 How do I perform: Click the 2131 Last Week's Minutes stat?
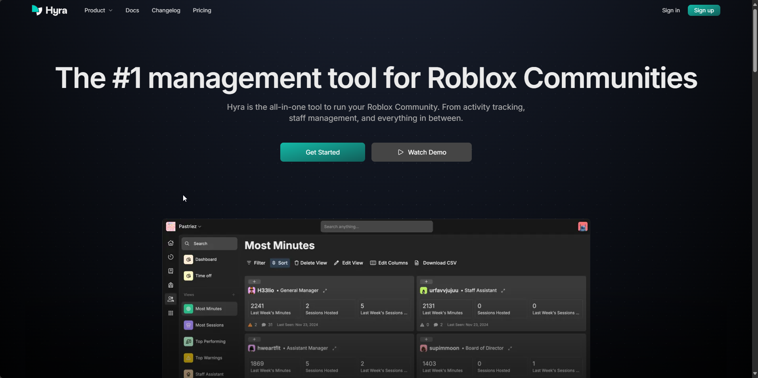(x=446, y=309)
